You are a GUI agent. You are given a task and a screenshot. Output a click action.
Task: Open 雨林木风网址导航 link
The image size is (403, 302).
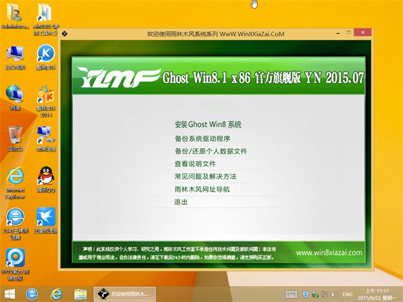(x=201, y=189)
